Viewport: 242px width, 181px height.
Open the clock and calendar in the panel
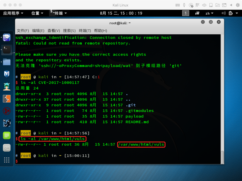pos(121,13)
